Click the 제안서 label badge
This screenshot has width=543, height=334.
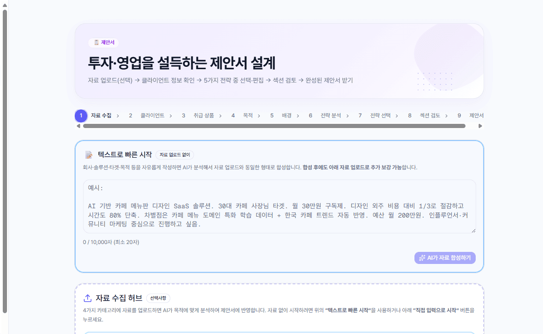pyautogui.click(x=104, y=43)
